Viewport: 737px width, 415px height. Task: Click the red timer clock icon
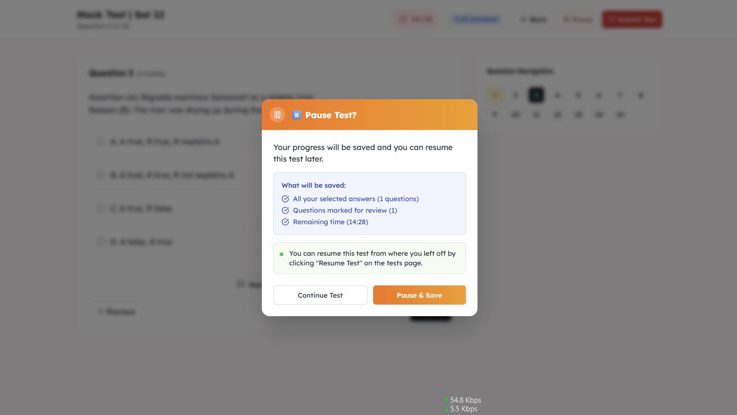click(403, 19)
